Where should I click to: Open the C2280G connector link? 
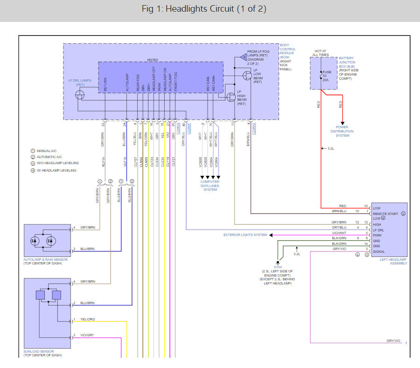pyautogui.click(x=254, y=128)
